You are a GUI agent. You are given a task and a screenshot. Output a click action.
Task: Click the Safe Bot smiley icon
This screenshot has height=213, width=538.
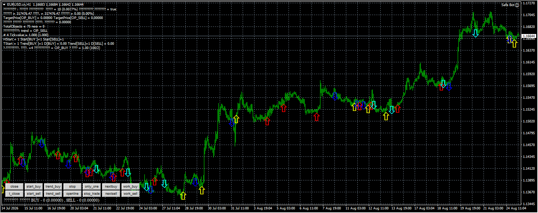pos(517,5)
